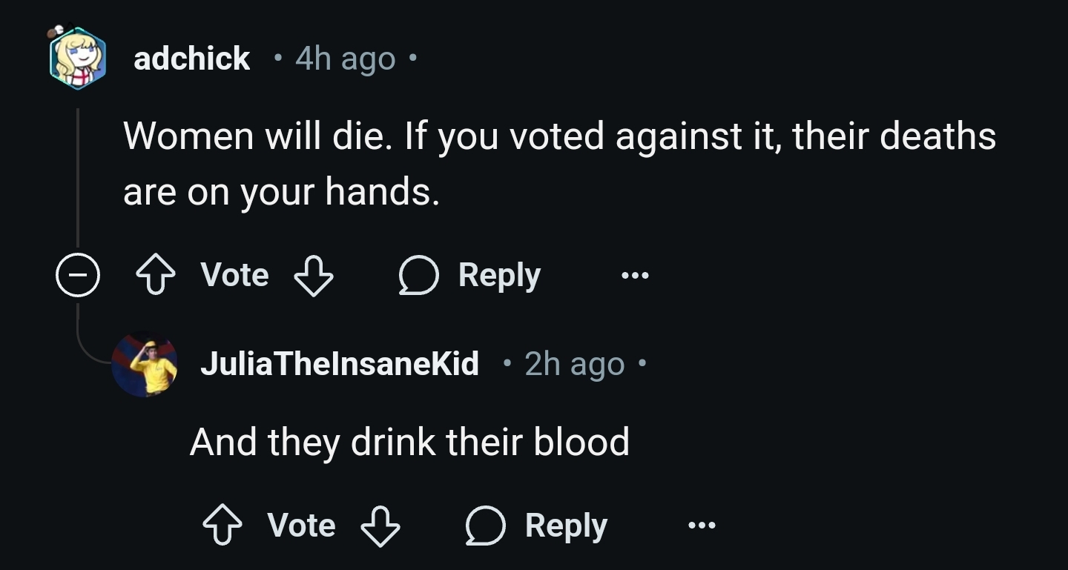This screenshot has height=570, width=1068.
Task: Reply to JuliaTheInsaneKid's comment
Action: tap(537, 526)
